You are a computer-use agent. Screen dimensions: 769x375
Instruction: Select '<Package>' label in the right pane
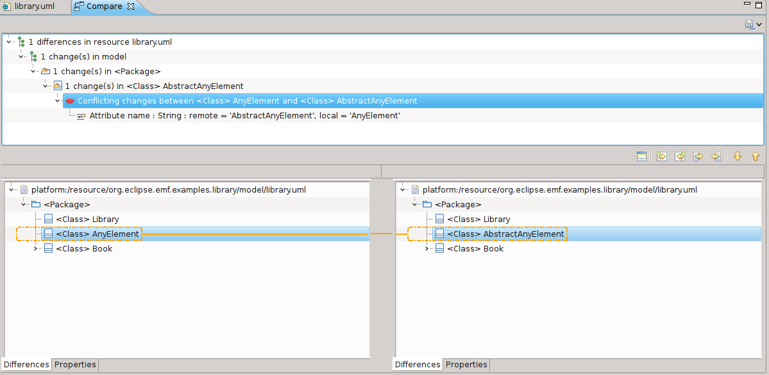pos(458,204)
